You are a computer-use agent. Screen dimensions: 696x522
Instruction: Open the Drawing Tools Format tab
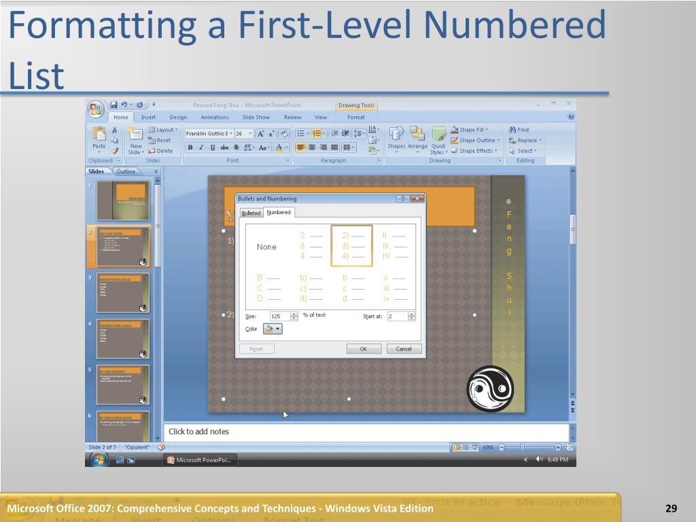[x=356, y=117]
